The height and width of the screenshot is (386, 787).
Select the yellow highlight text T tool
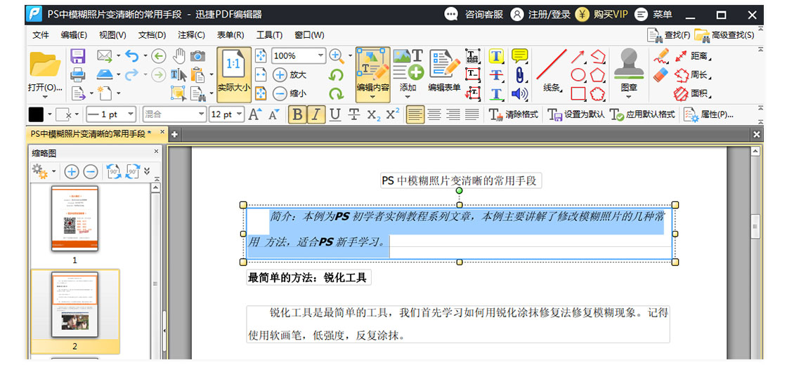point(496,55)
